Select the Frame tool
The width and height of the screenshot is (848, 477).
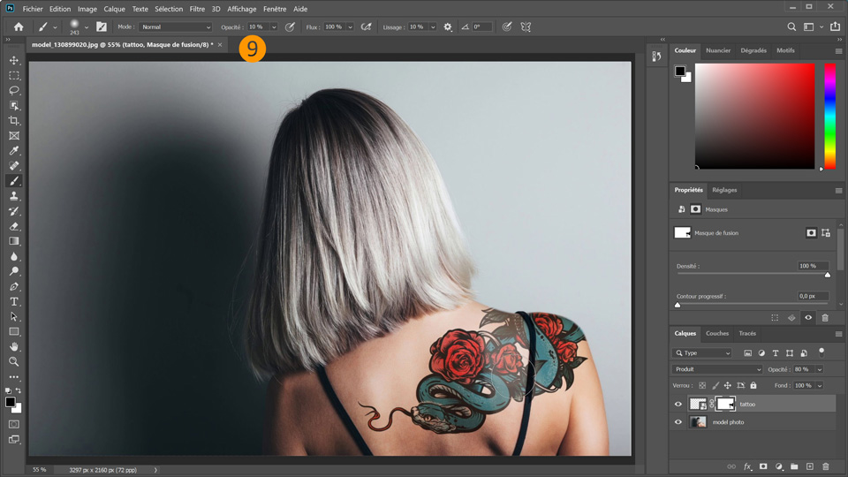(14, 136)
